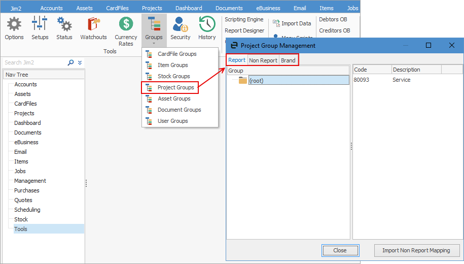Click the 80093 code cell

(x=362, y=80)
